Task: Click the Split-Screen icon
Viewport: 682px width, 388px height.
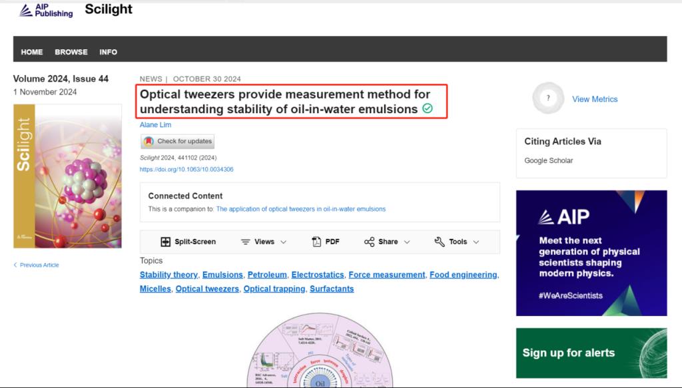Action: (x=165, y=242)
